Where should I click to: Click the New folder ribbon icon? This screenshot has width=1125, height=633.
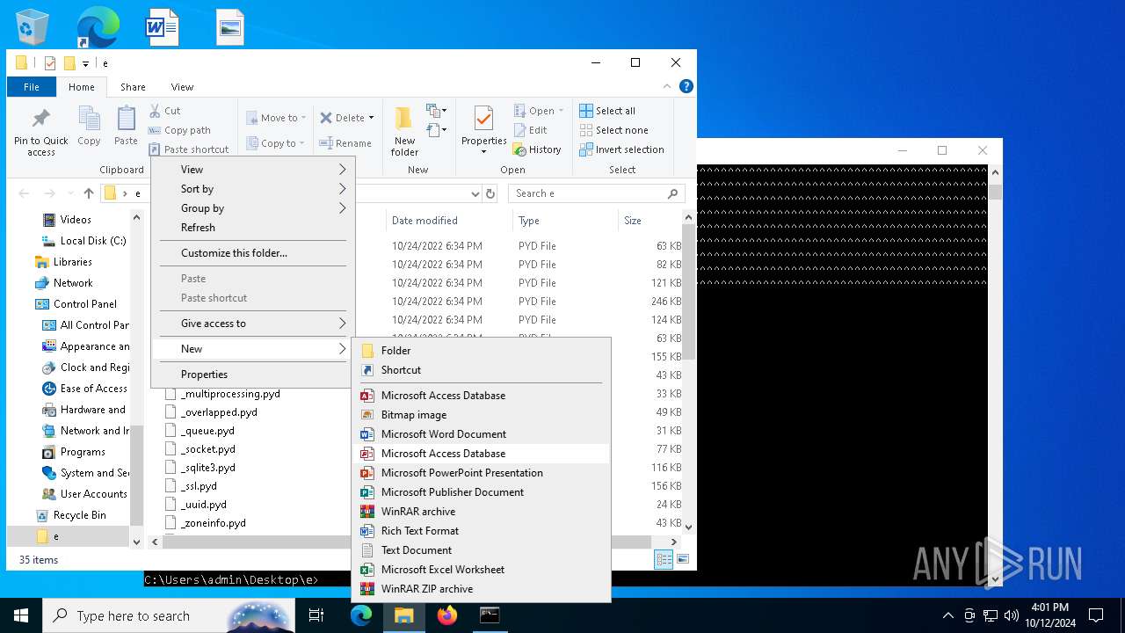(404, 120)
